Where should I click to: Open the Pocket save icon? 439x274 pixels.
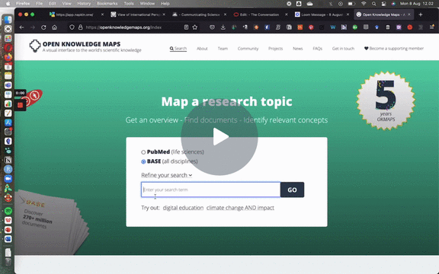[x=212, y=27]
